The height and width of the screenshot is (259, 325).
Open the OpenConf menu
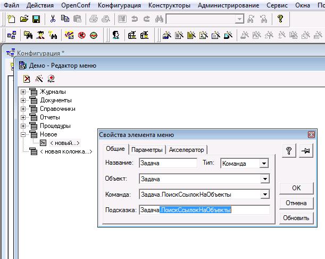coord(76,5)
